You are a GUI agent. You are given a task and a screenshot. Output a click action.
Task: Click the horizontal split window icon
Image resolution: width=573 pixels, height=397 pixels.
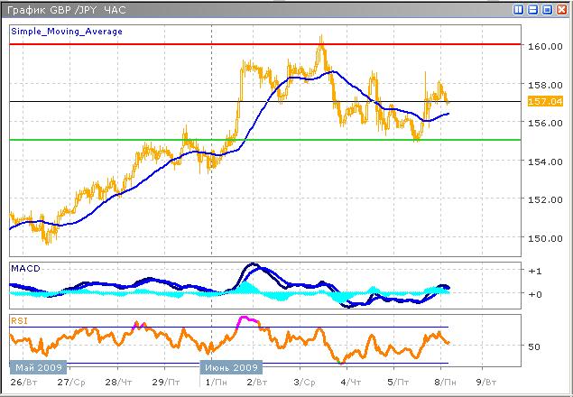coord(533,9)
